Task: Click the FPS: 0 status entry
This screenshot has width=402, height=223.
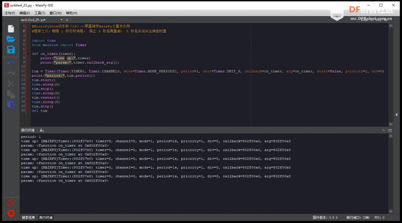Action: point(380,218)
